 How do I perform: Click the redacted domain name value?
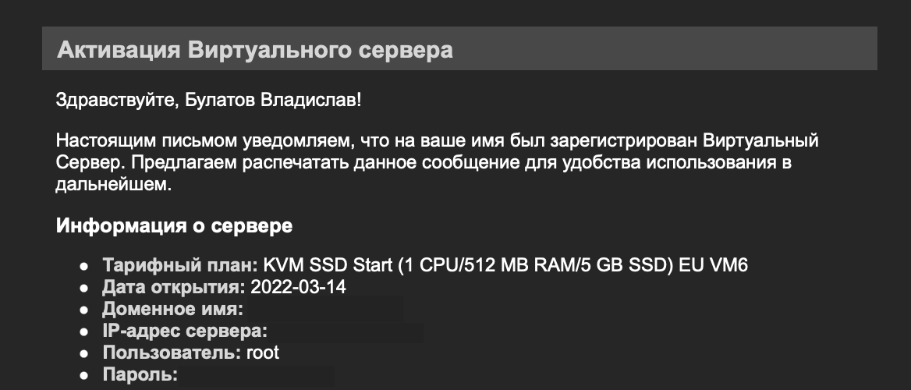[x=324, y=309]
